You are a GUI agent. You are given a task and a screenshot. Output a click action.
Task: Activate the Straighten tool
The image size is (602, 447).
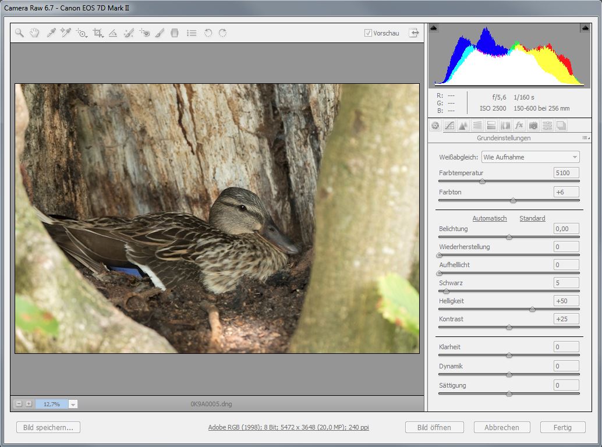coord(113,33)
